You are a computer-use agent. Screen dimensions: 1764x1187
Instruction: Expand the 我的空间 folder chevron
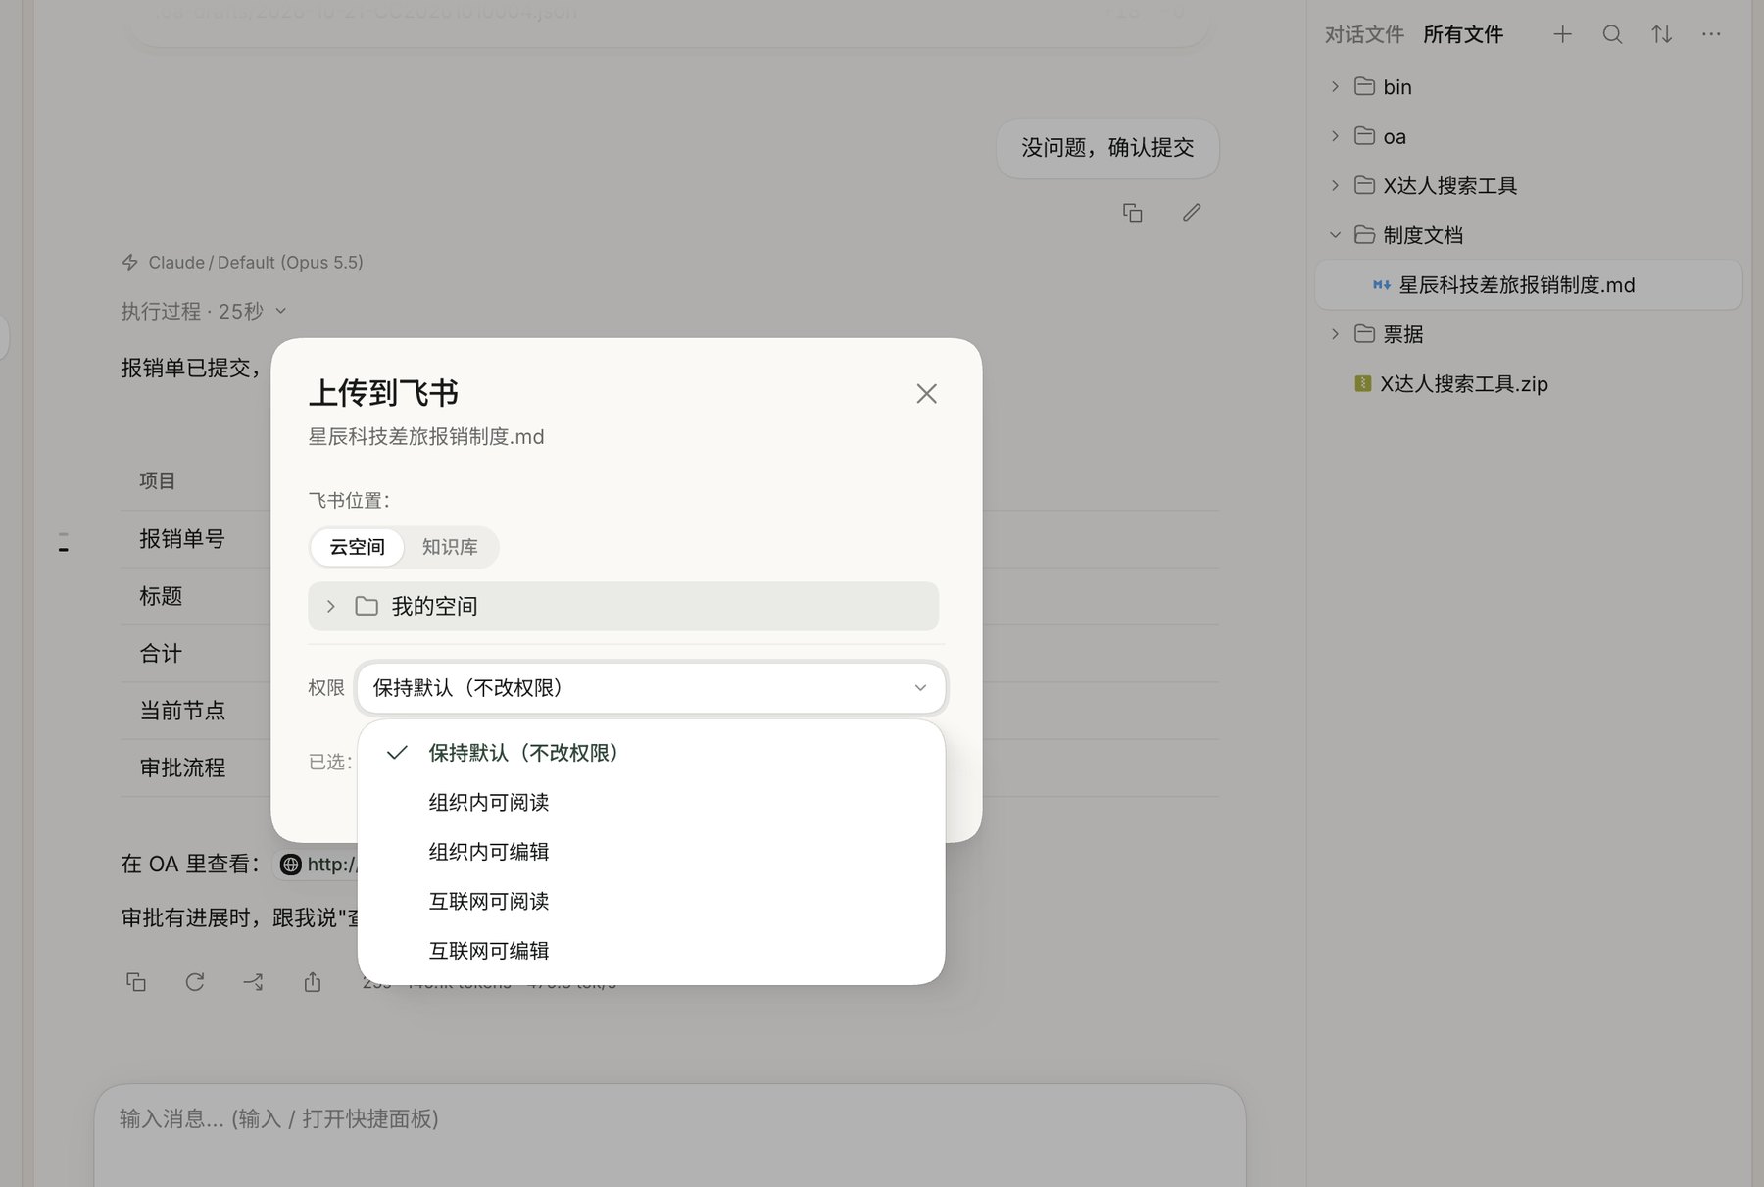(x=331, y=607)
